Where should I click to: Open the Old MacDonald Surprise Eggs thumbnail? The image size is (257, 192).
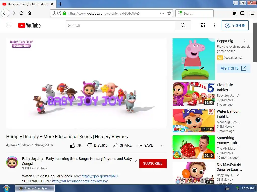point(194,173)
